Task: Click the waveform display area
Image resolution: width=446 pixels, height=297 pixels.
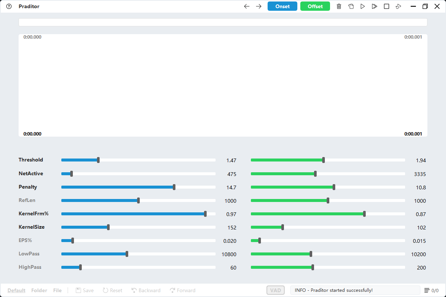Action: [x=223, y=85]
